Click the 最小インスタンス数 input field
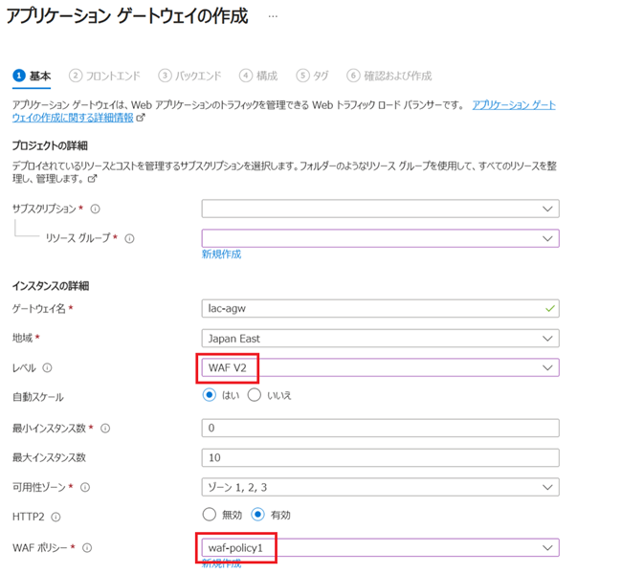This screenshot has width=622, height=574. [x=381, y=428]
